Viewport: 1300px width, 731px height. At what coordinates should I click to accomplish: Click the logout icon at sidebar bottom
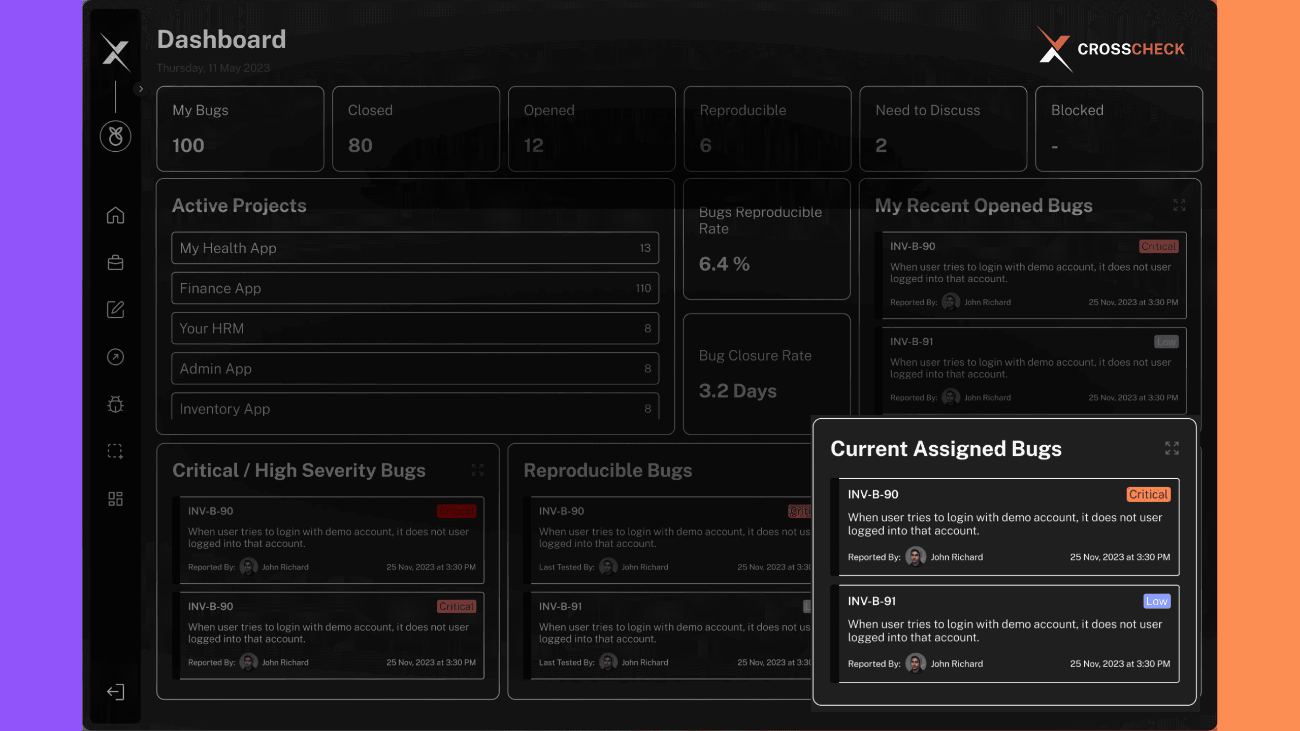[115, 692]
